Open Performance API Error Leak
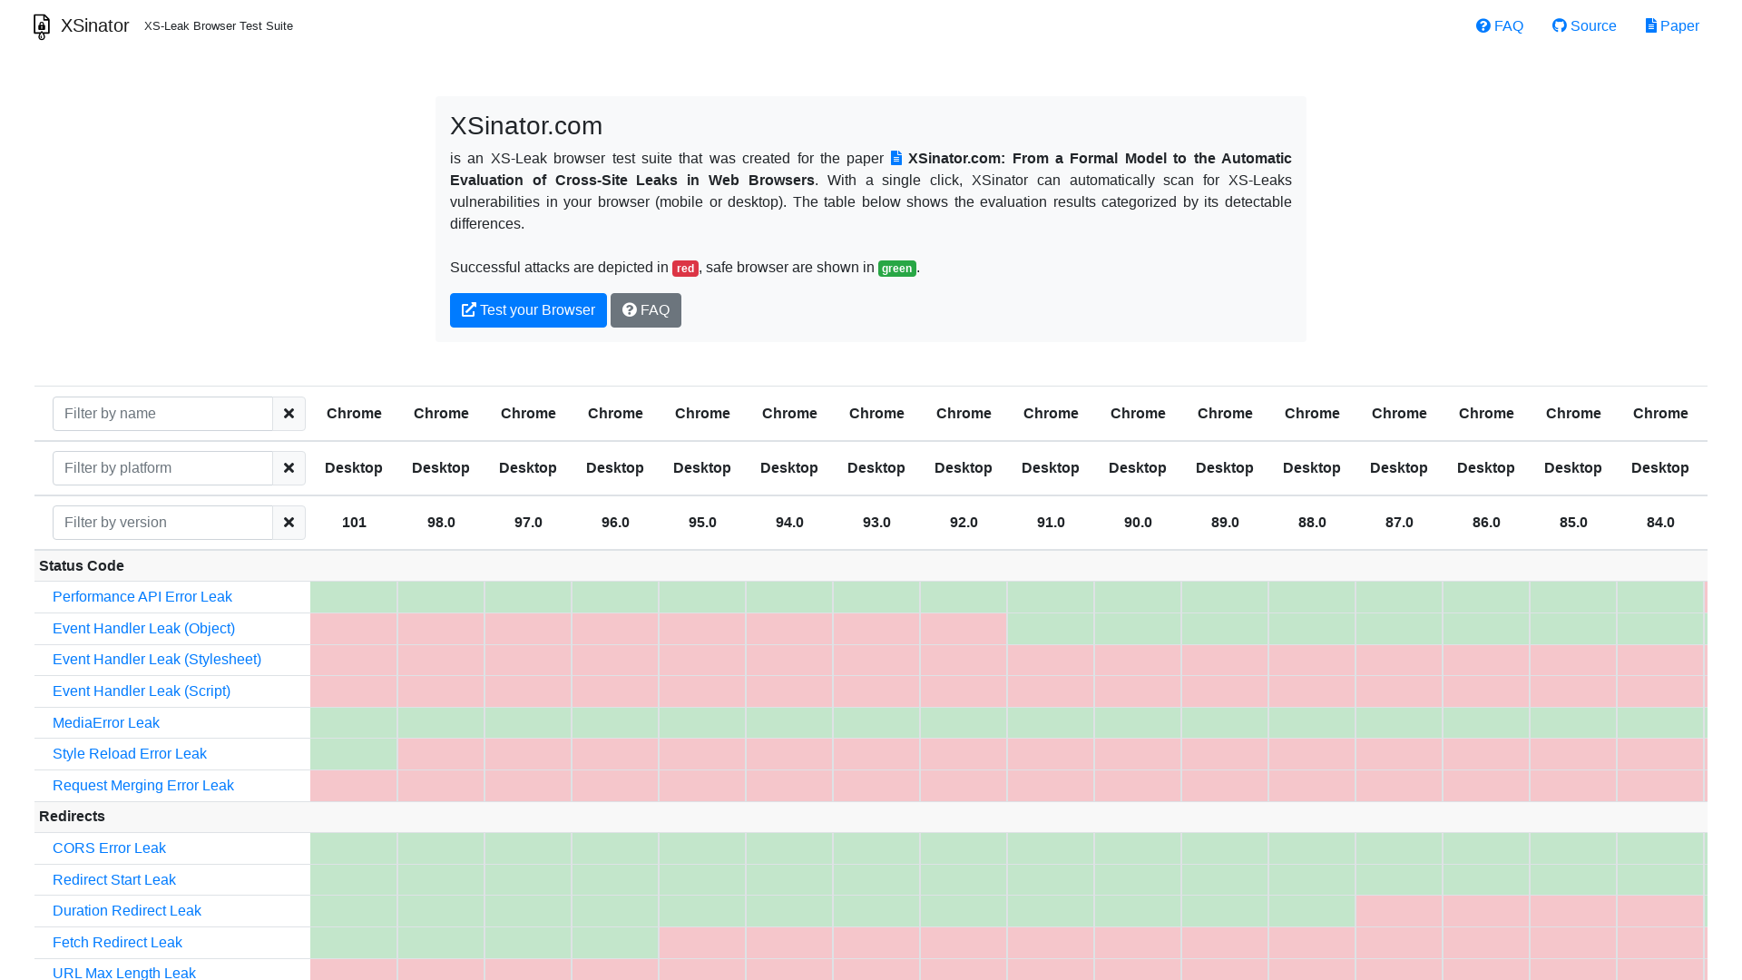The image size is (1742, 980). pyautogui.click(x=142, y=597)
